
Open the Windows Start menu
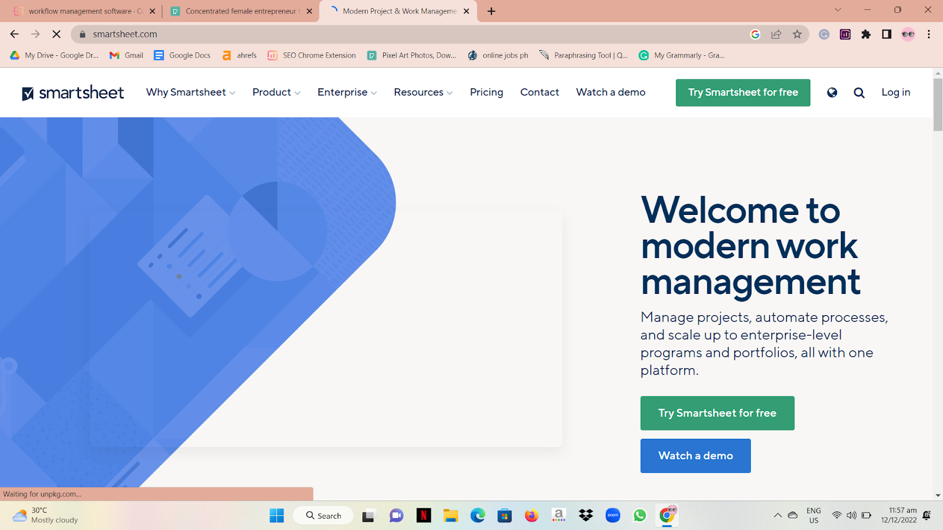(276, 516)
